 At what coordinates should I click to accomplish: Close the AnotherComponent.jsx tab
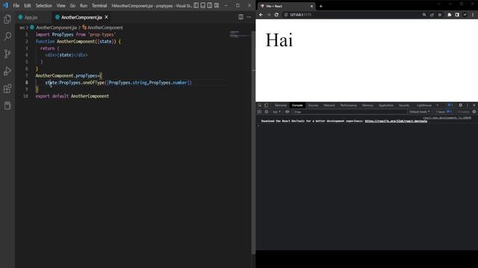pos(106,17)
